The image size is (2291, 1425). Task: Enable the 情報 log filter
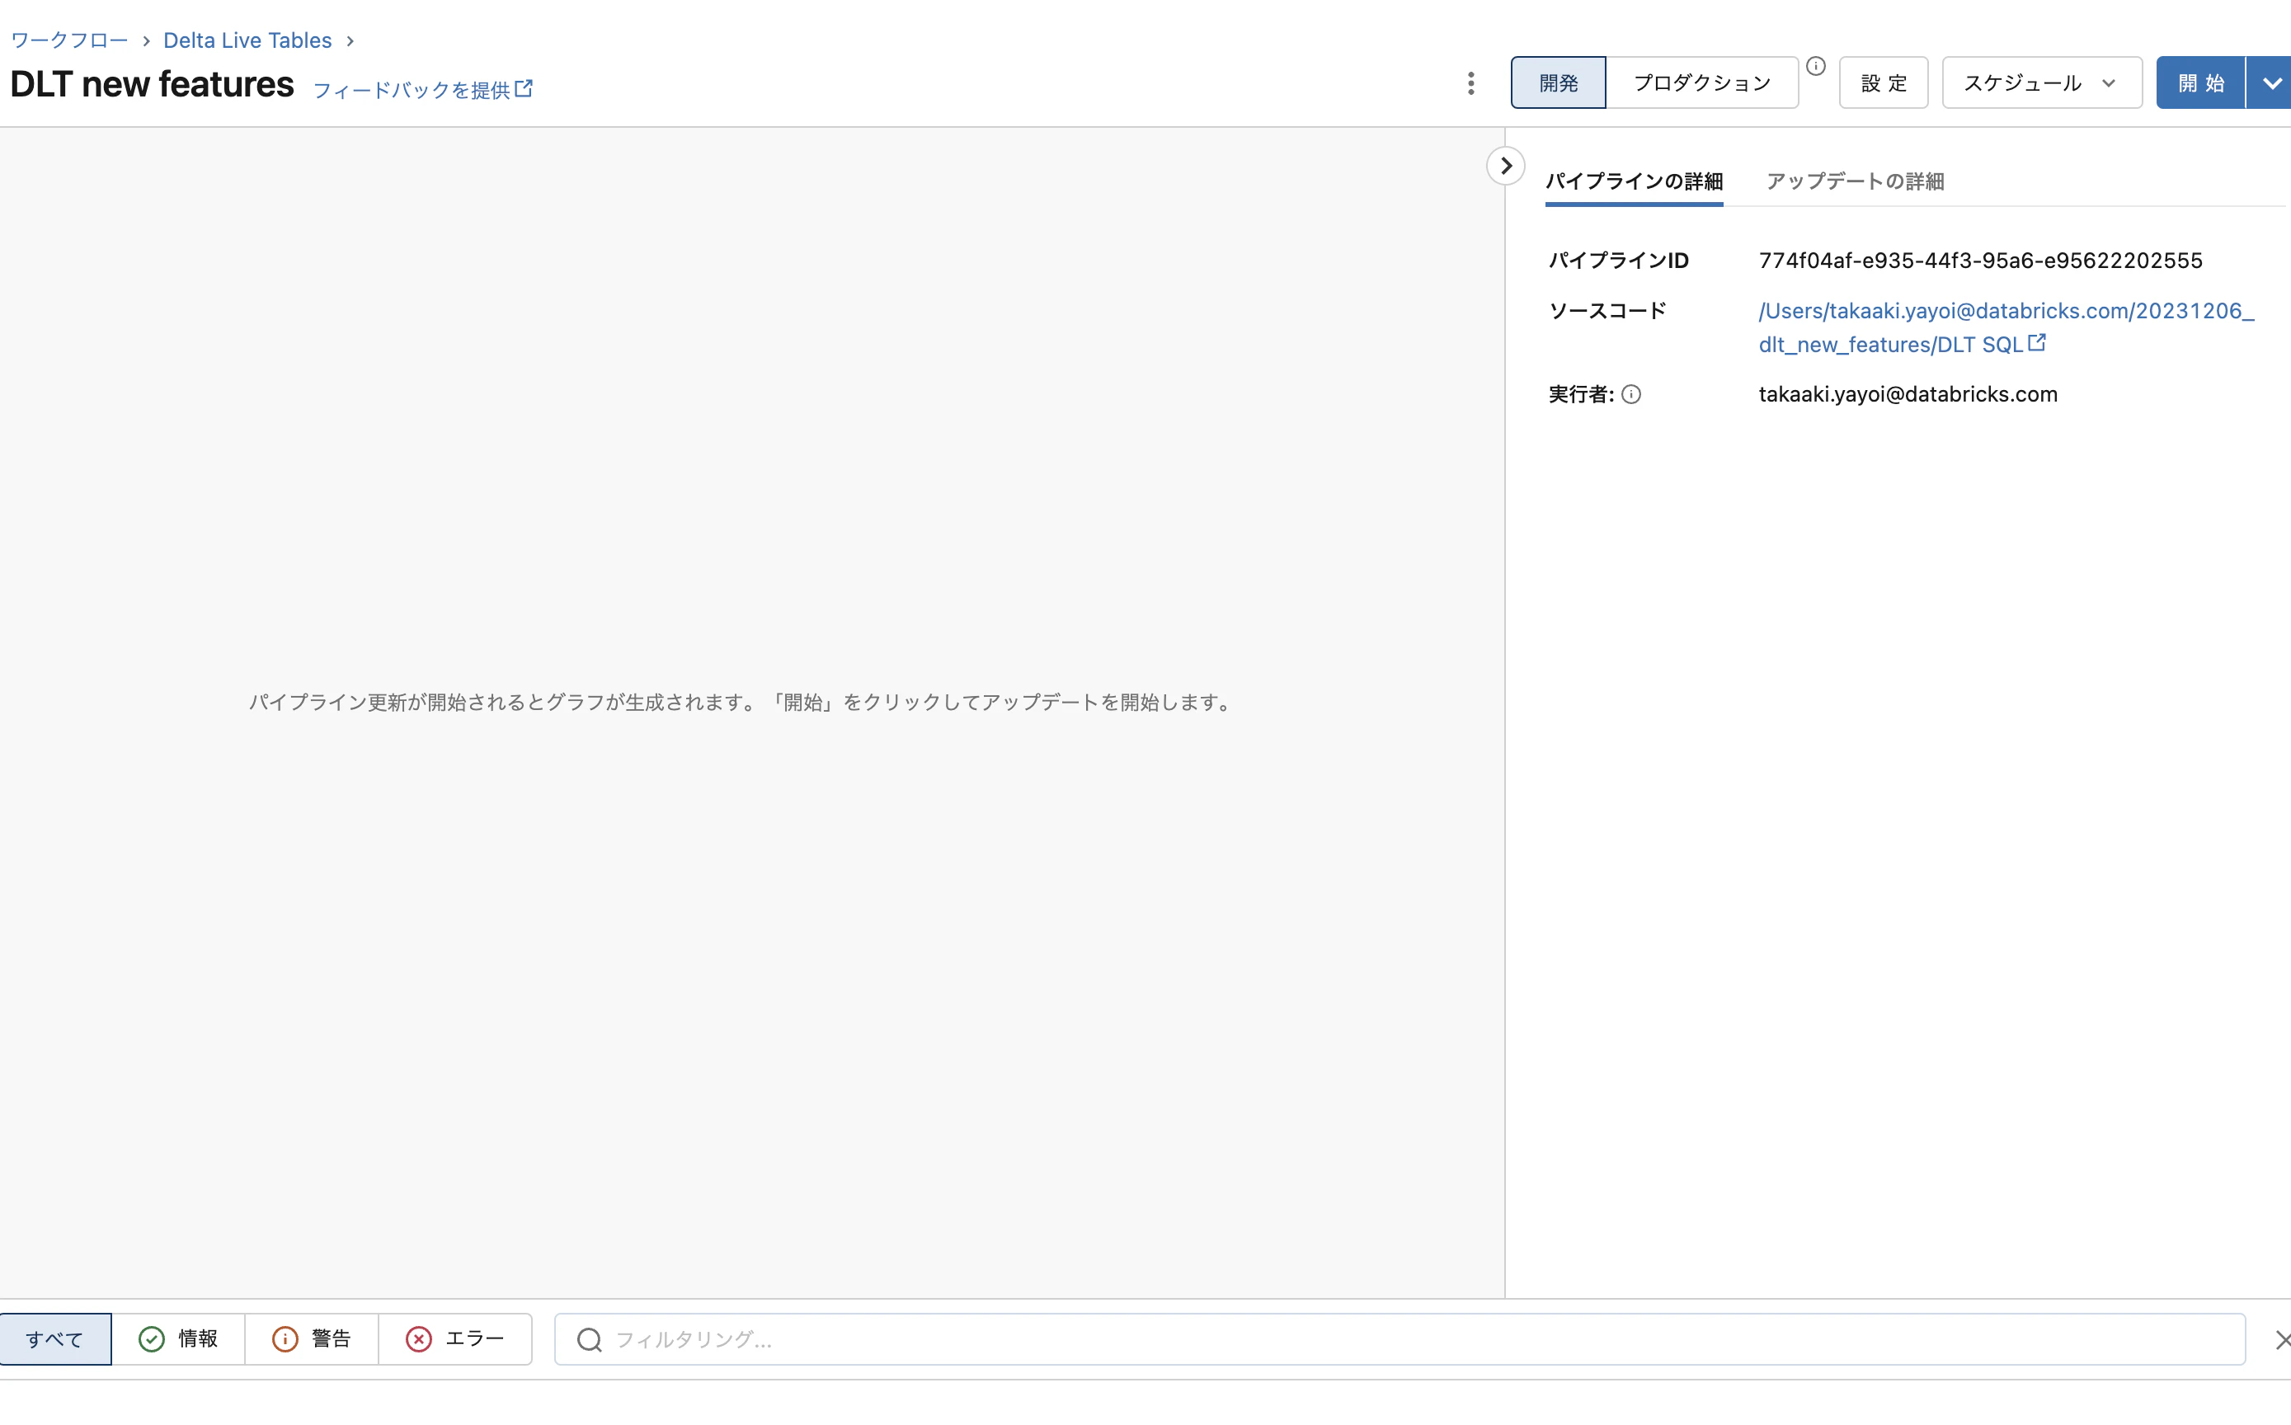(180, 1338)
